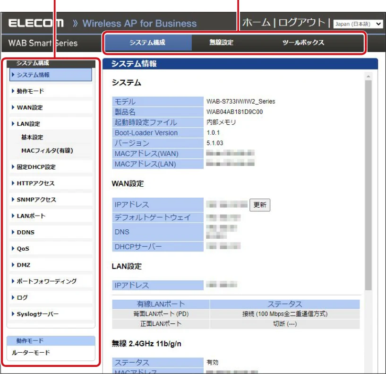Open the ツールボックス tab

point(303,43)
